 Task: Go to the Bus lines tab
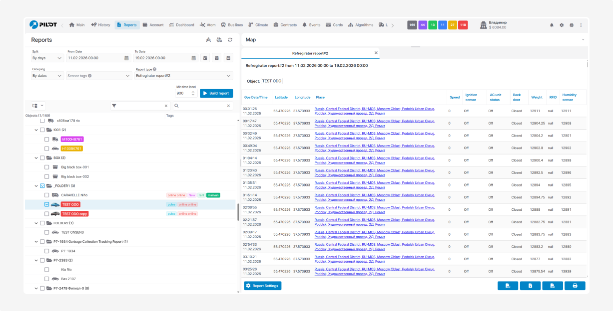231,25
